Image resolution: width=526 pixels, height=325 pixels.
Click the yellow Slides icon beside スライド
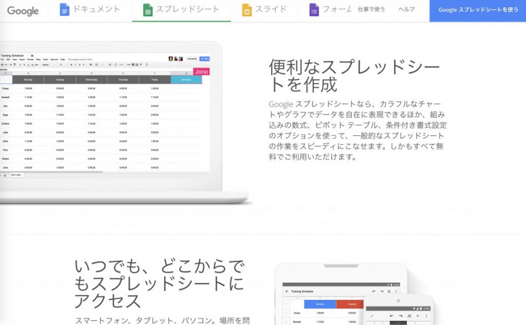tap(247, 10)
